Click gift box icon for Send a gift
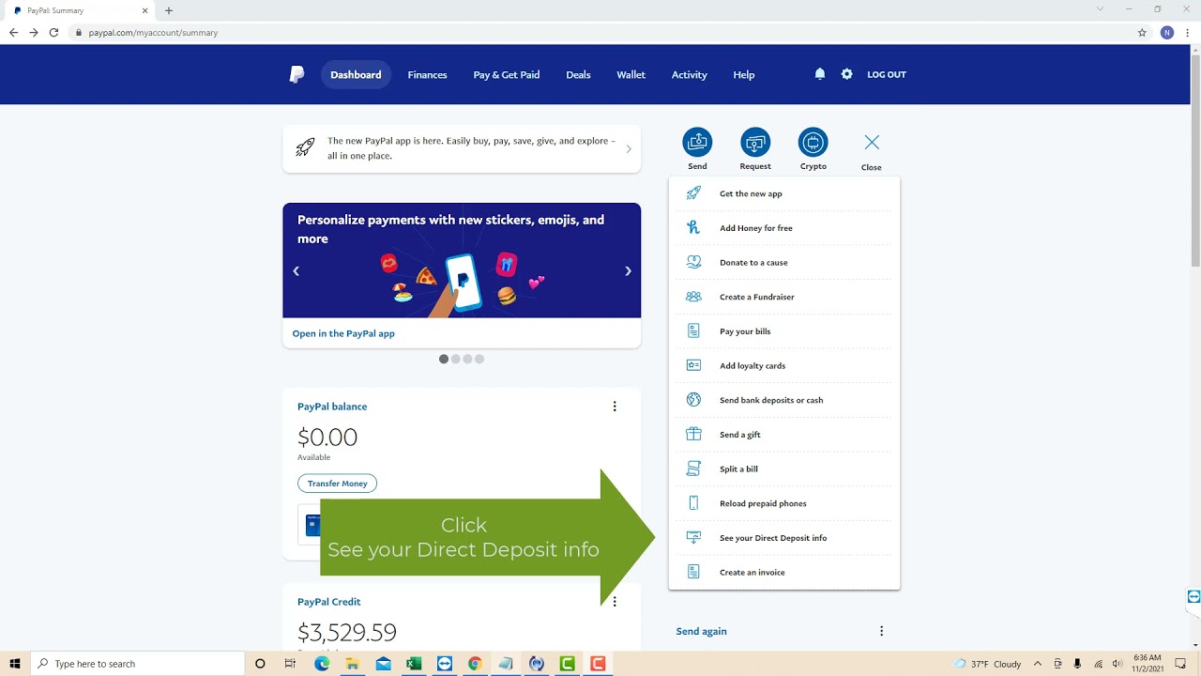The height and width of the screenshot is (676, 1201). click(693, 435)
